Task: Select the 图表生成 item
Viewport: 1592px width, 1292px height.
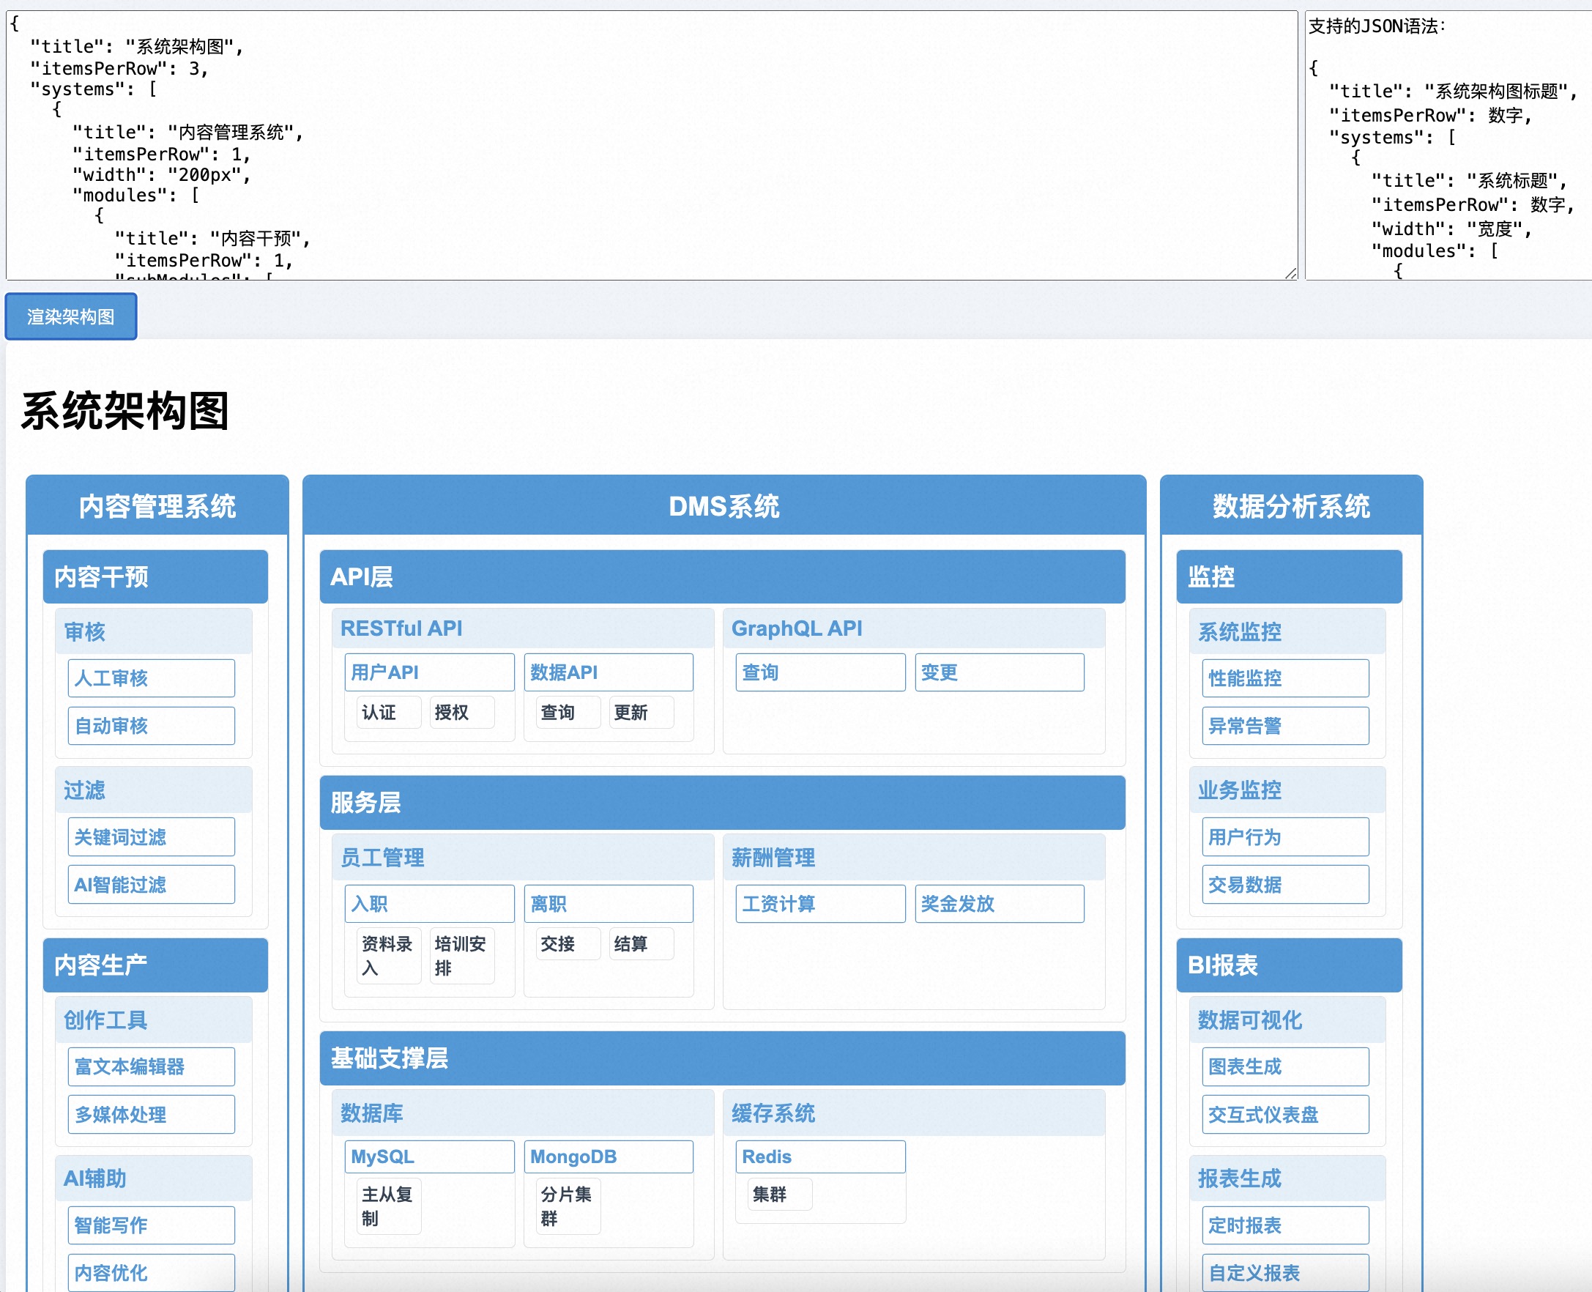Action: tap(1285, 1066)
